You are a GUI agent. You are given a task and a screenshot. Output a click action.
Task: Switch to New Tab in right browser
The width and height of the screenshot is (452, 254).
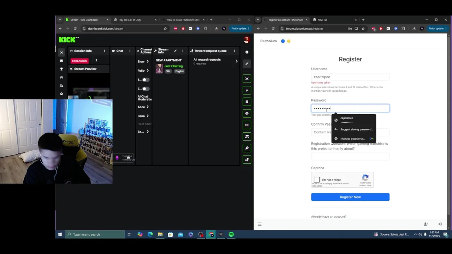[335, 20]
